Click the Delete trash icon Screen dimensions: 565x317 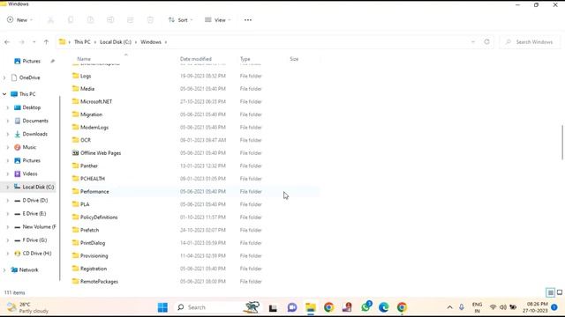(150, 20)
